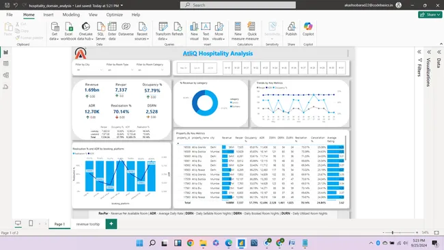Image resolution: width=444 pixels, height=250 pixels.
Task: Open the Optimize ribbon tab
Action: [x=114, y=15]
